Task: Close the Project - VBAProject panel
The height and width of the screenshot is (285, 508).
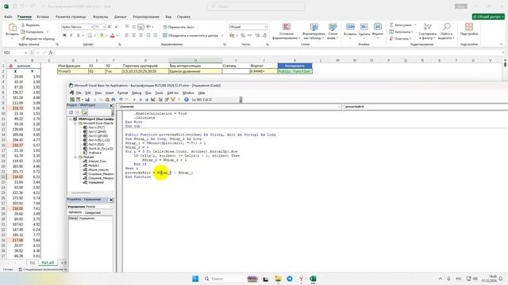Action: click(111, 105)
